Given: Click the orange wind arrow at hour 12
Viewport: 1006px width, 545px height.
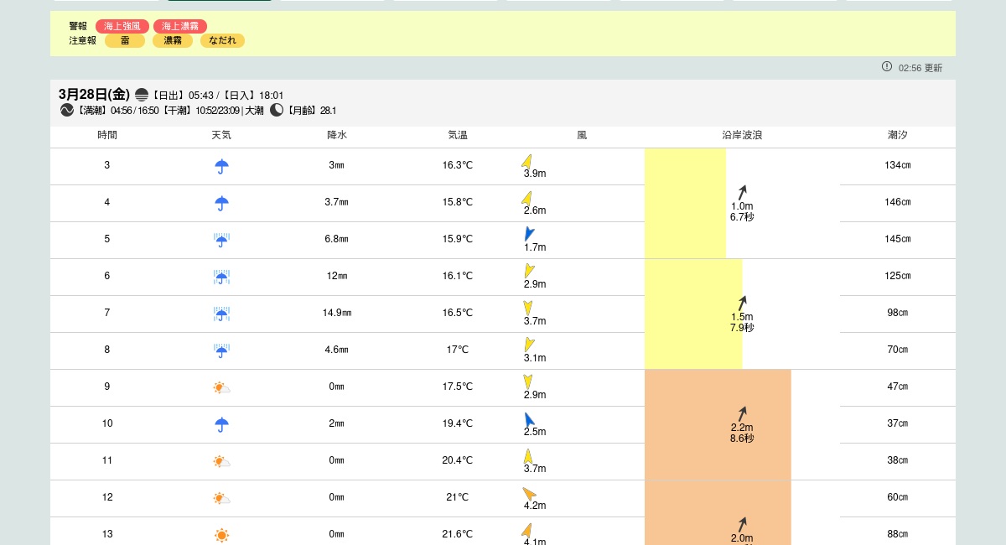Looking at the screenshot, I should coord(529,494).
